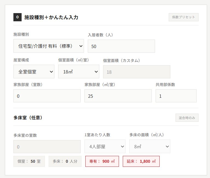The image size is (210, 178).
Task: Focus the 家族部屋(室数) input field
Action: click(x=47, y=96)
